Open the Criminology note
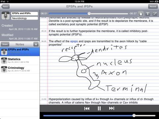The height and width of the screenshot is (119, 159). click(20, 69)
